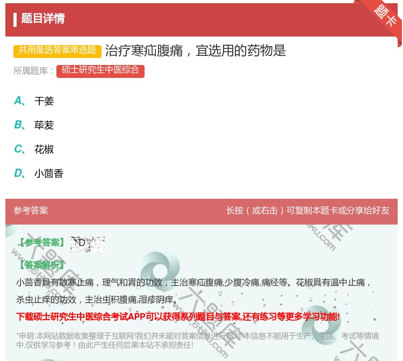Open the 硕士研究生中医综合 question bank tag
The height and width of the screenshot is (361, 403).
pos(100,71)
